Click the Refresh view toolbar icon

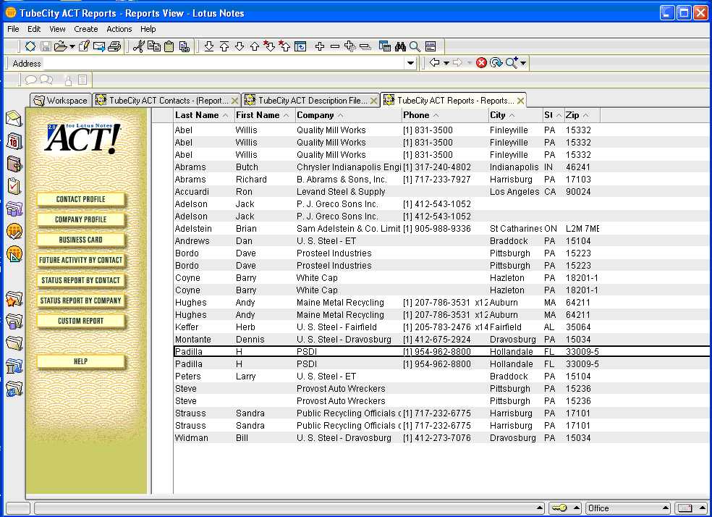tap(300, 46)
